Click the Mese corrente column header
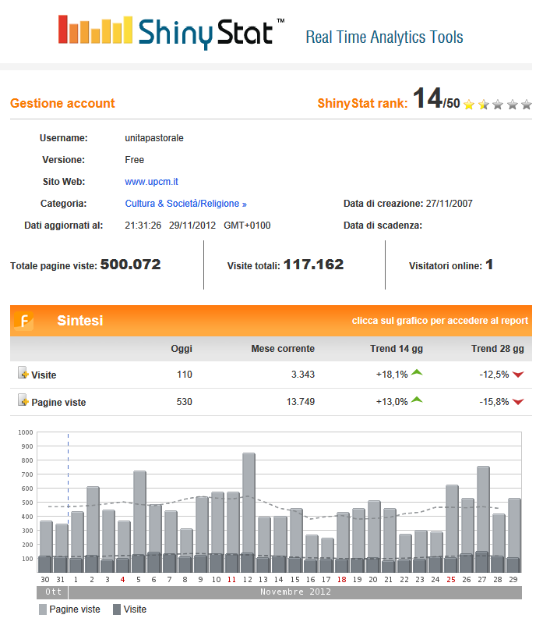Screen dimensions: 543x629 [283, 349]
